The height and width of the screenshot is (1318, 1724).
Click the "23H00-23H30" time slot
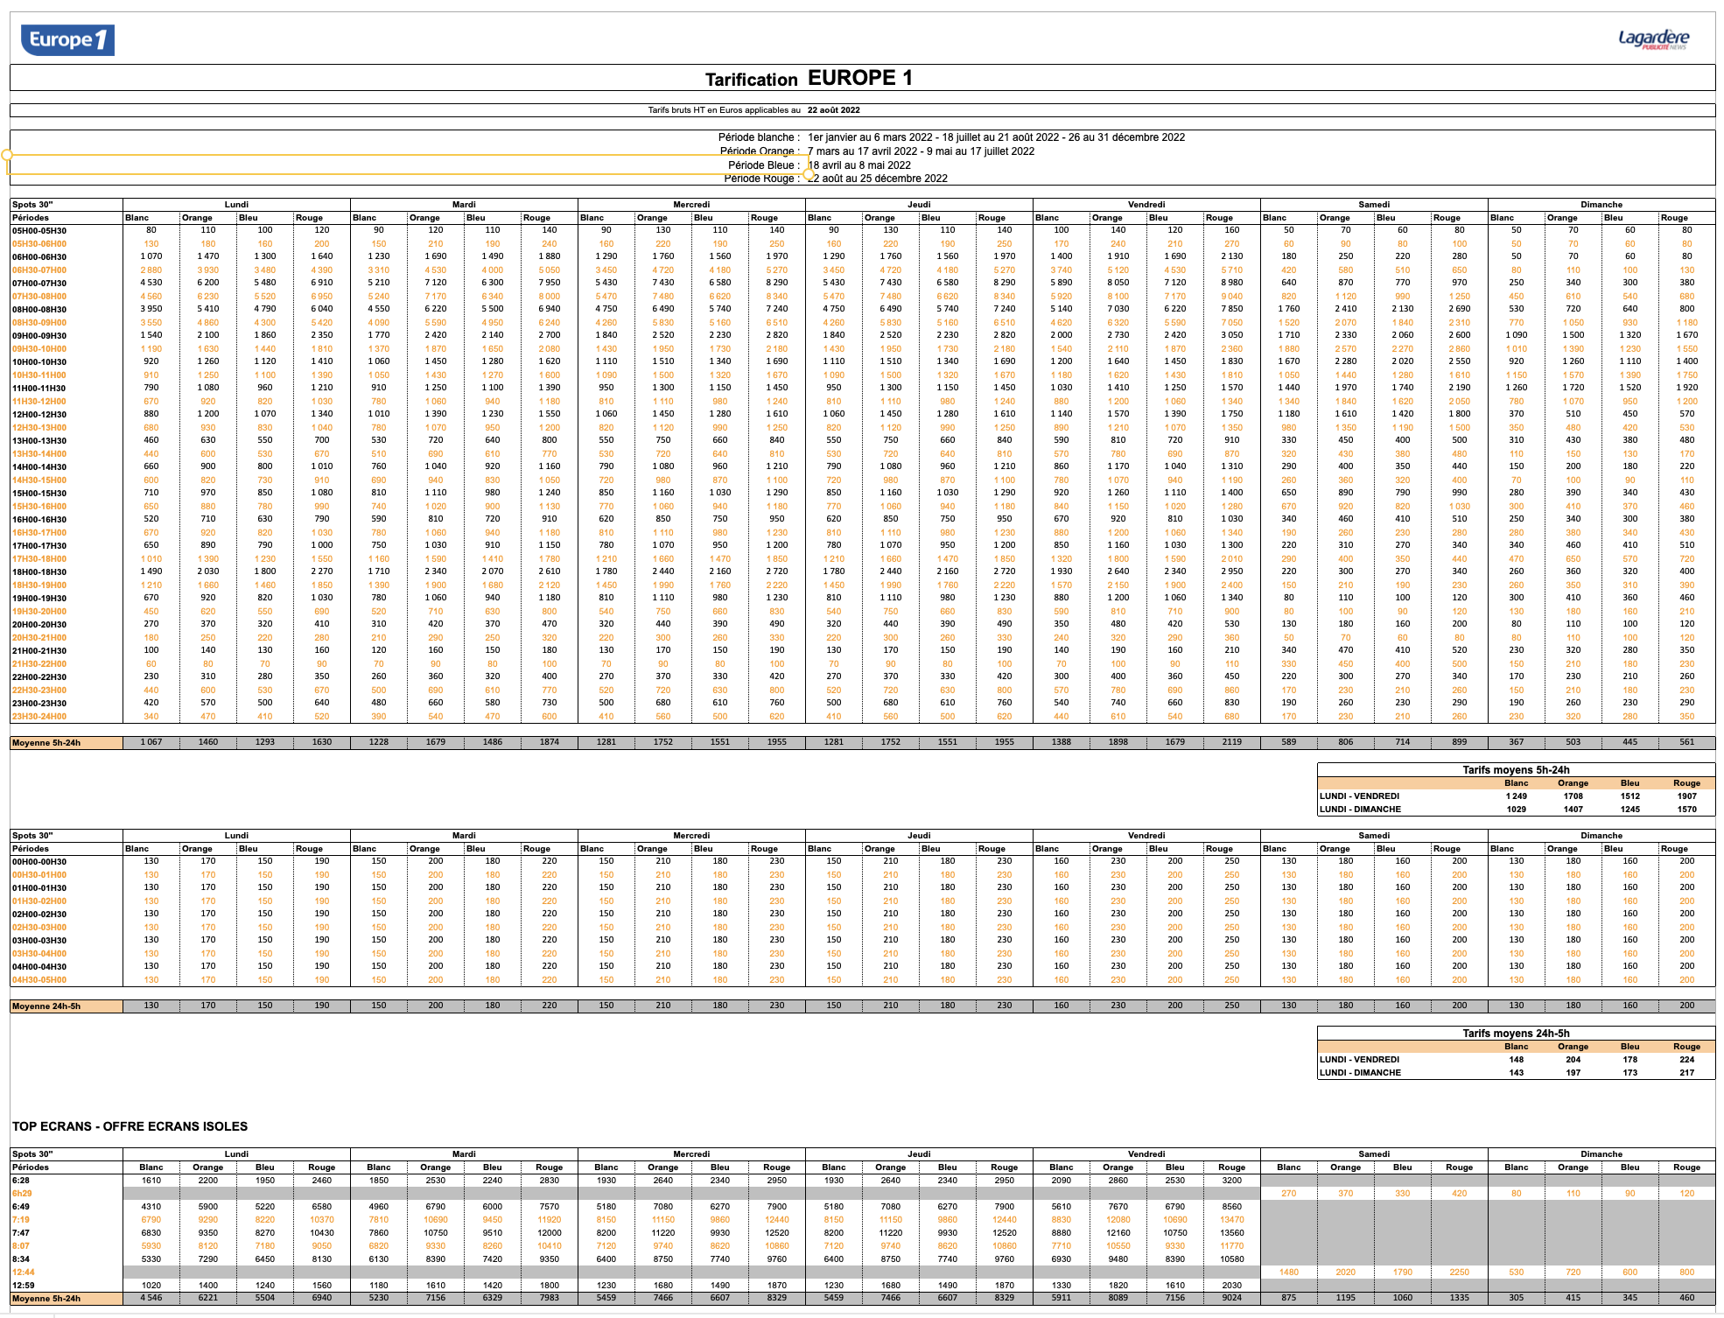pyautogui.click(x=39, y=704)
